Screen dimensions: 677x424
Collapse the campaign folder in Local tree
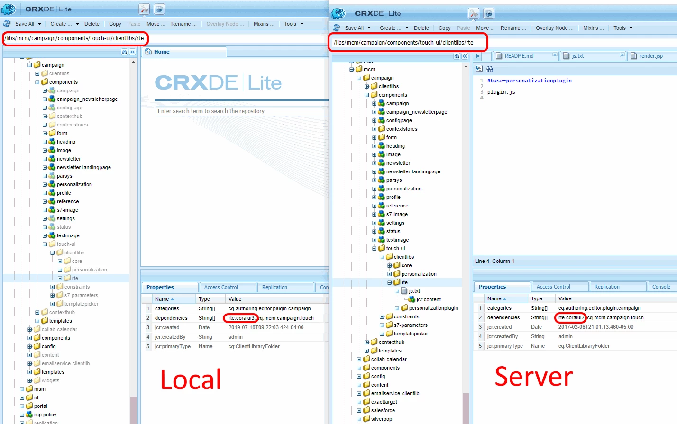(30, 65)
